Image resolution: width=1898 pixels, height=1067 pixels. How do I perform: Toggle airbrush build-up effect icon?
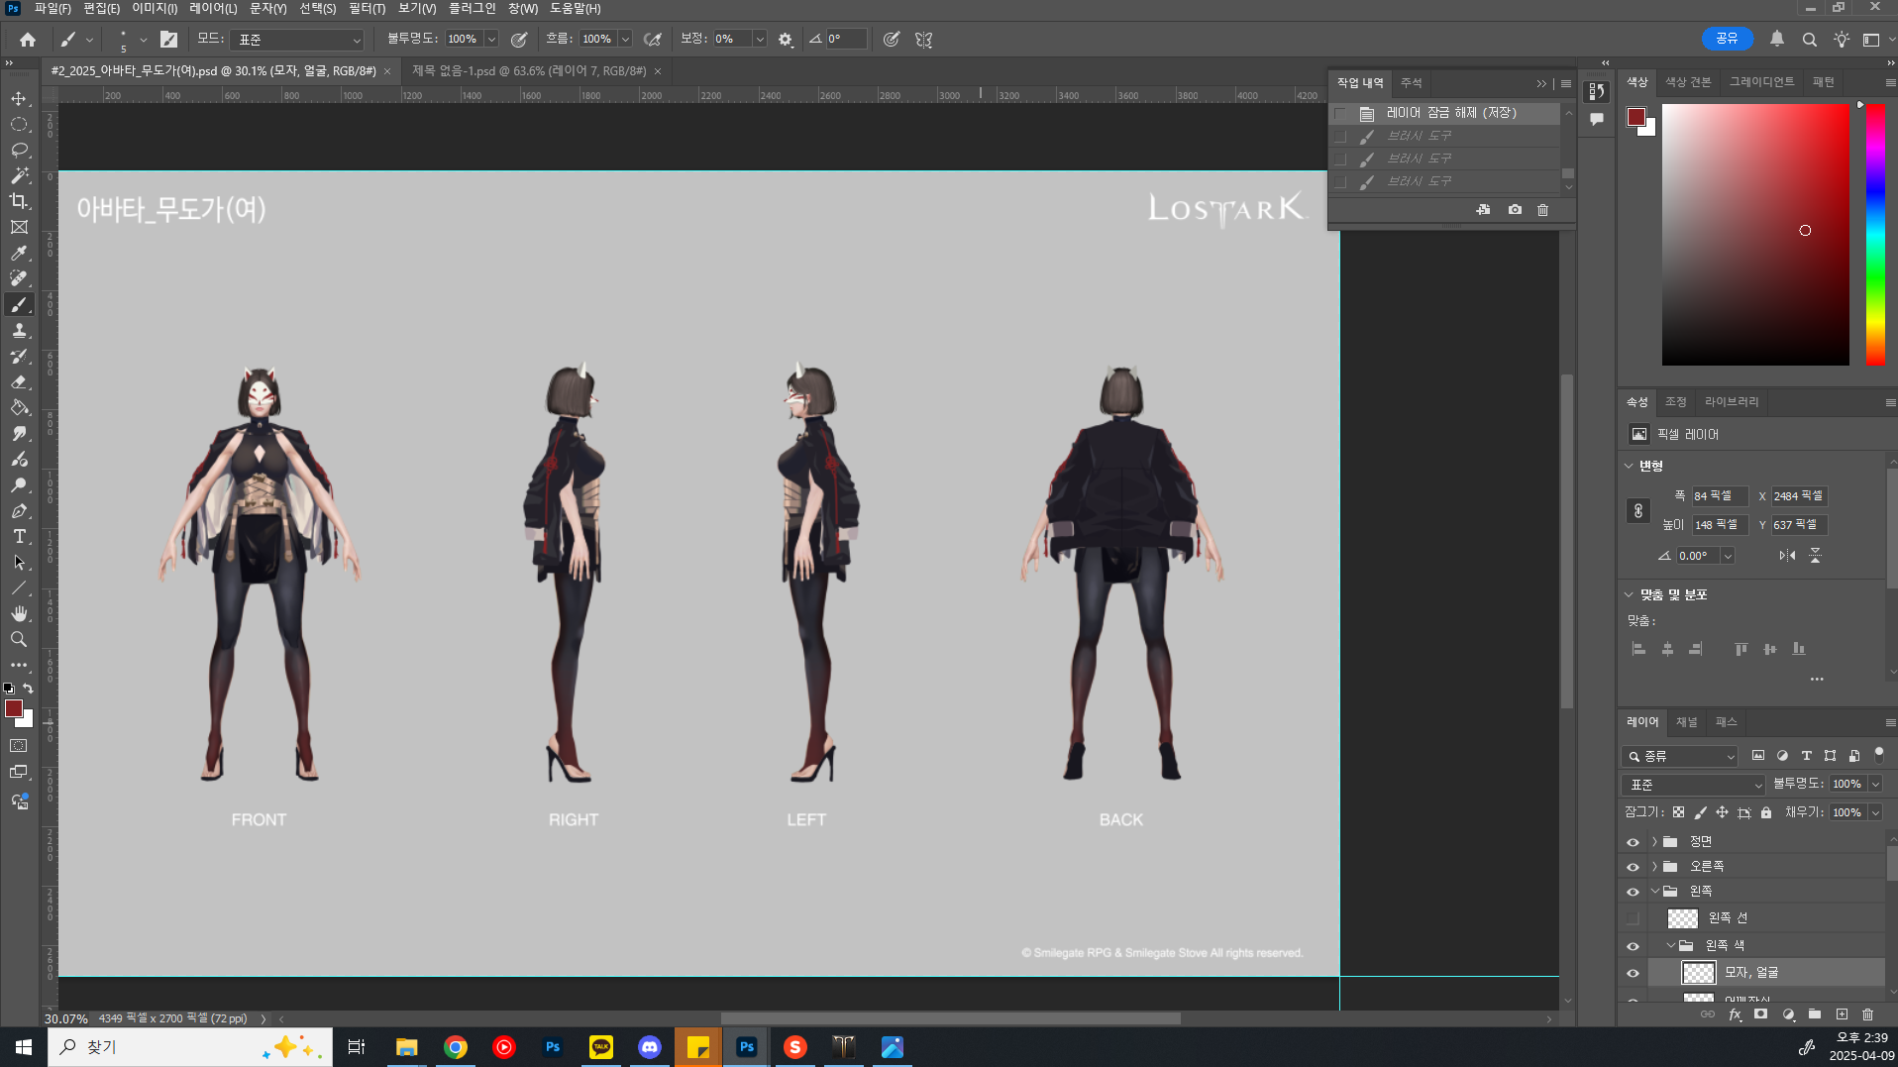653,40
